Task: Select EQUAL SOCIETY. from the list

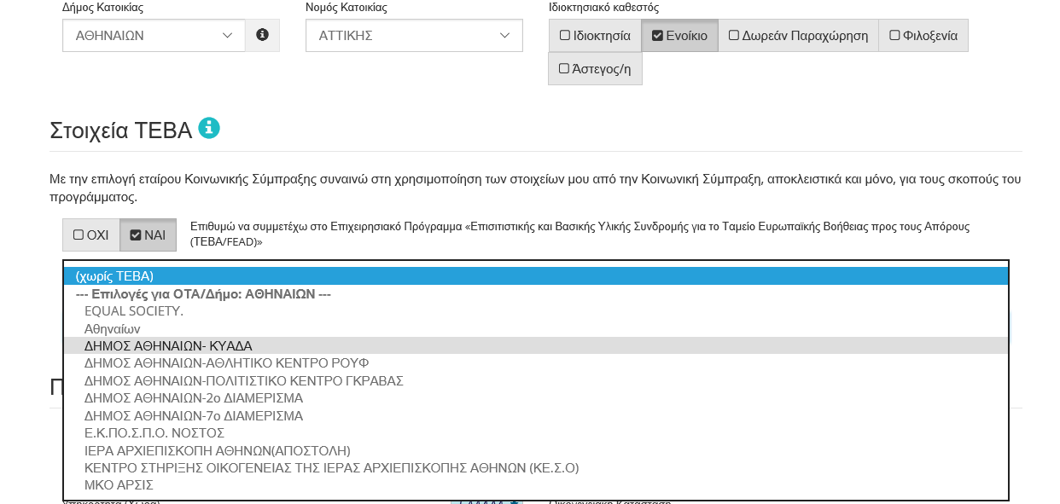Action: point(536,311)
